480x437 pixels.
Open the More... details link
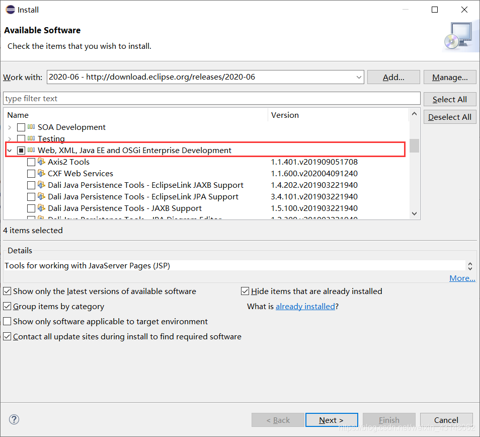tap(462, 278)
